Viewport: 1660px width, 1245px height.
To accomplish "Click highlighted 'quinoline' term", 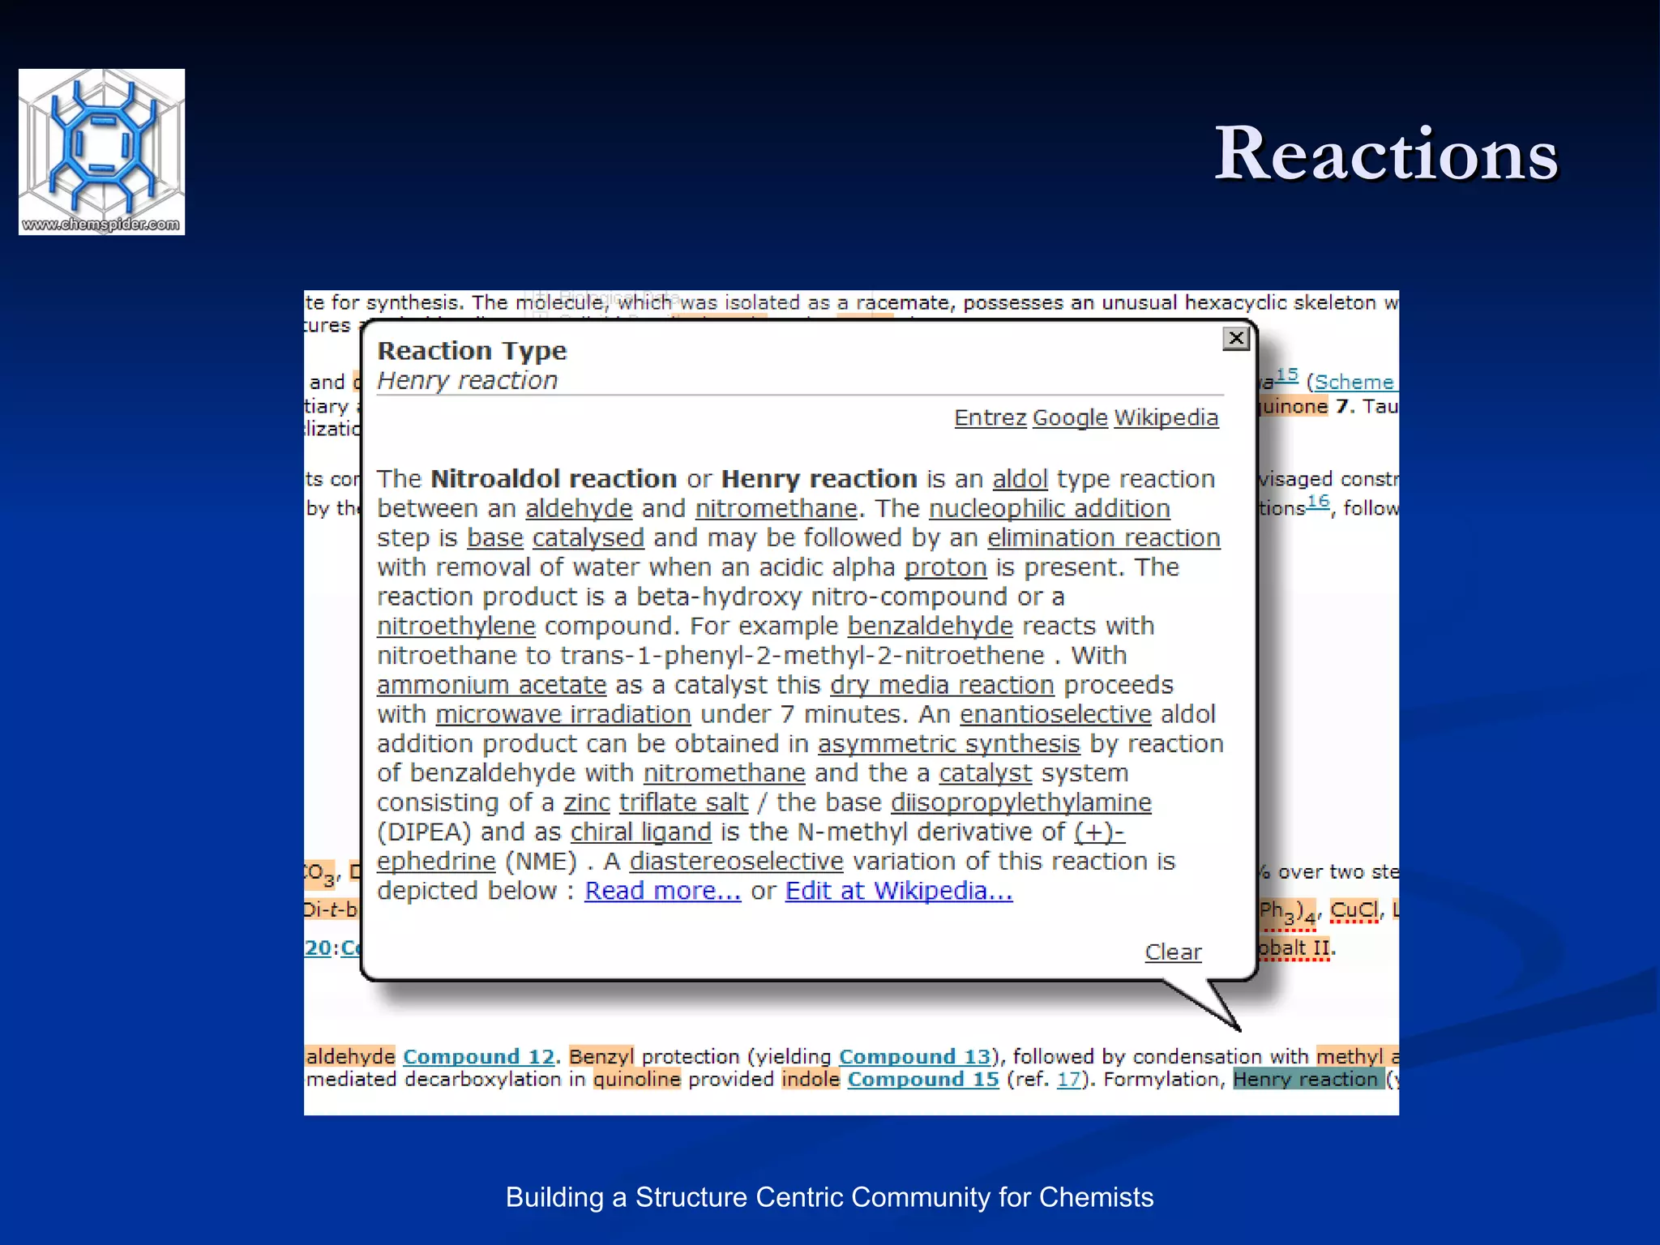I will point(637,1080).
